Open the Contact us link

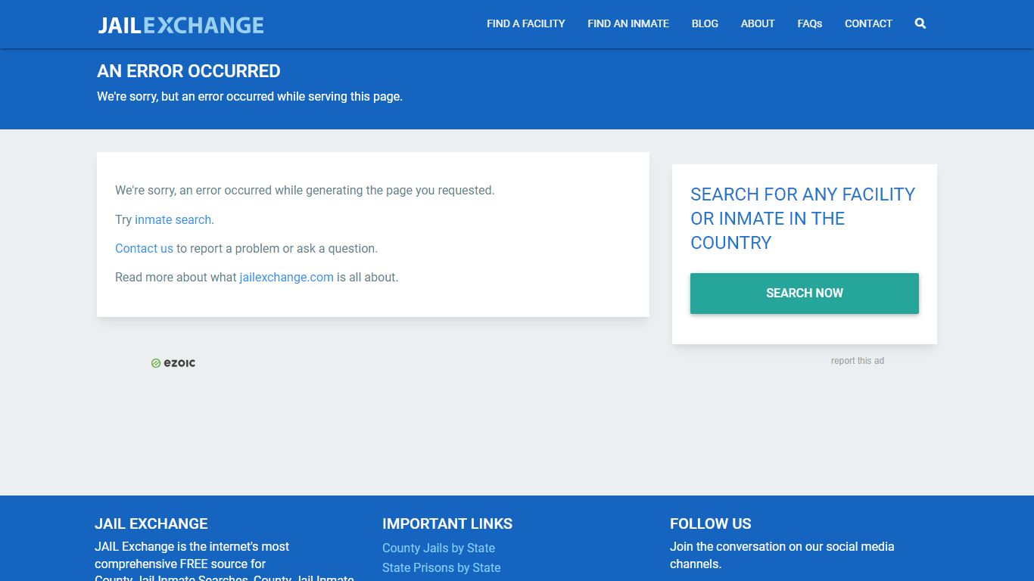pos(144,248)
